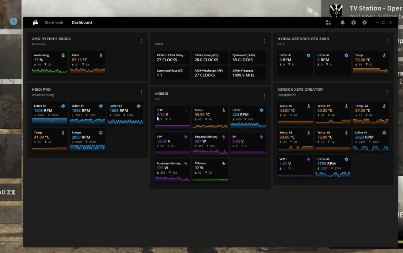
Task: Click the Pumpe 2850 RPM graph
Action: 87,147
